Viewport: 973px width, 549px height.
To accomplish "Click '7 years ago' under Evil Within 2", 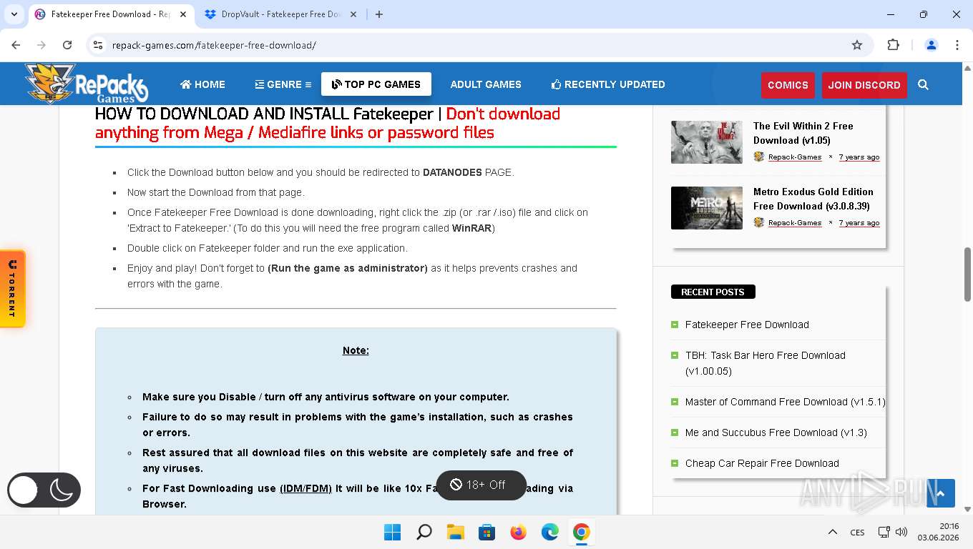I will click(x=859, y=157).
